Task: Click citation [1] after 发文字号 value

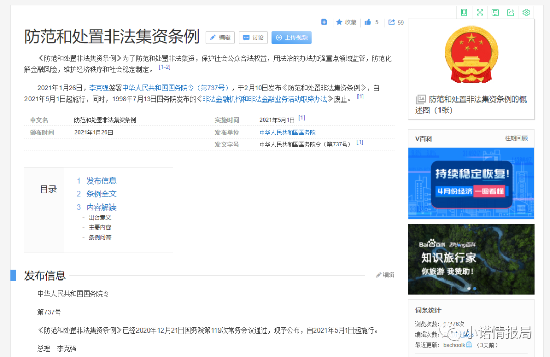Action: [360, 142]
